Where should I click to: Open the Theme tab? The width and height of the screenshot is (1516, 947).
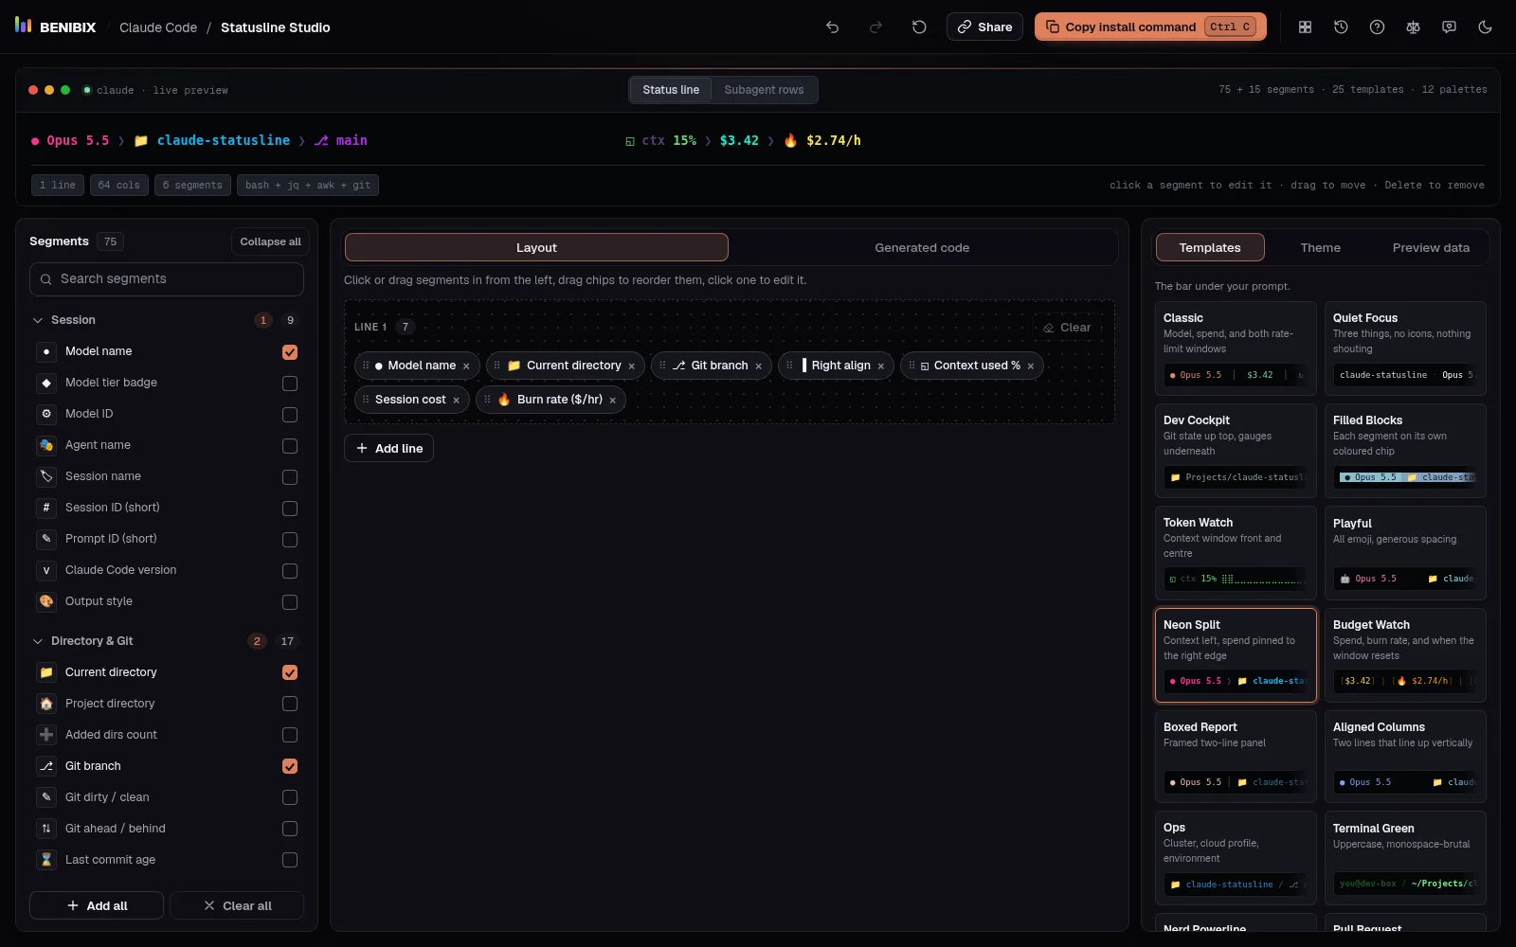coord(1320,247)
